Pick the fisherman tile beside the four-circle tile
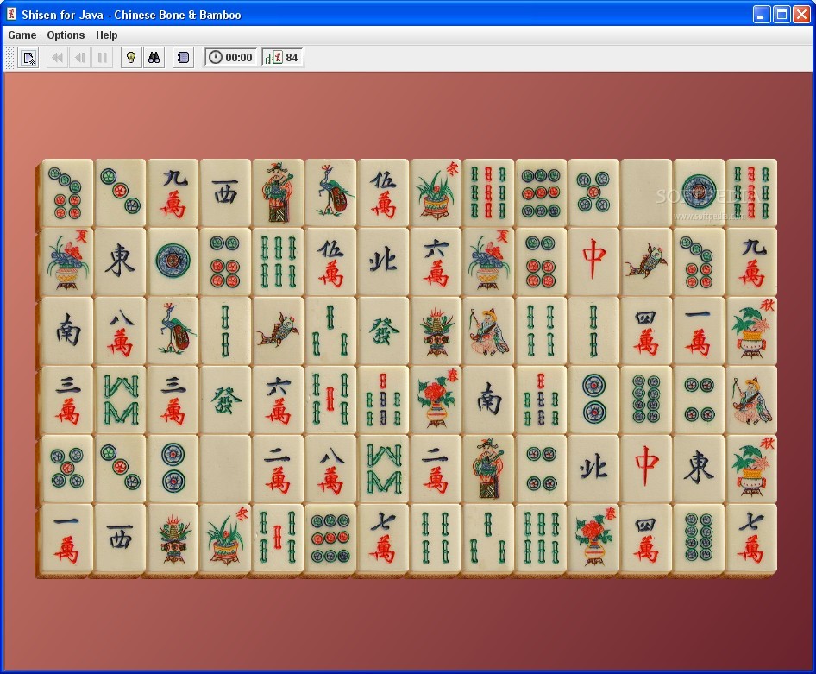Screen dimensions: 816x674 point(751,400)
